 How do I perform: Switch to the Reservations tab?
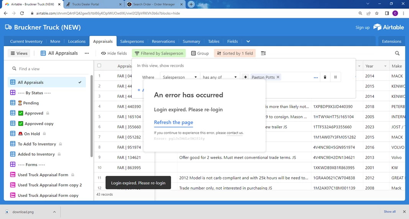[163, 41]
